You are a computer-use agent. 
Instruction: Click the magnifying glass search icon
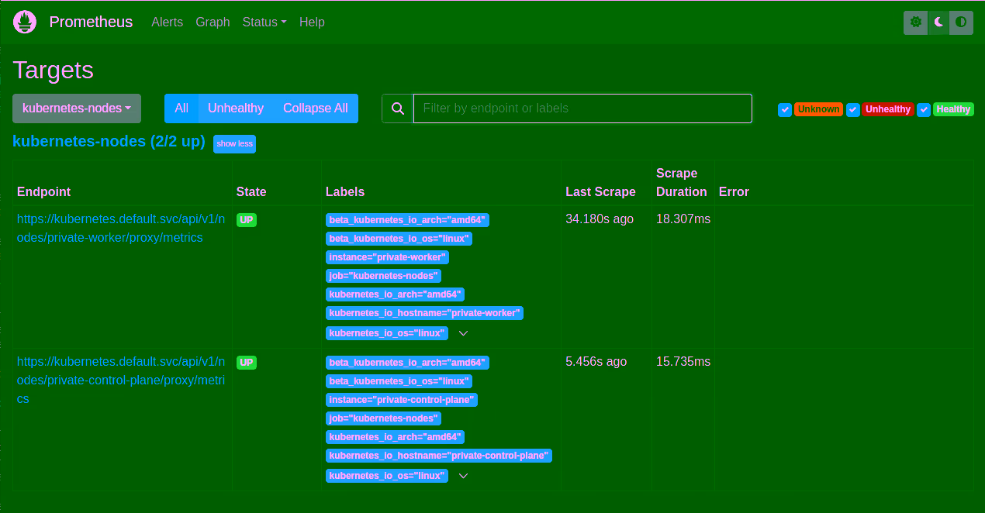tap(397, 108)
